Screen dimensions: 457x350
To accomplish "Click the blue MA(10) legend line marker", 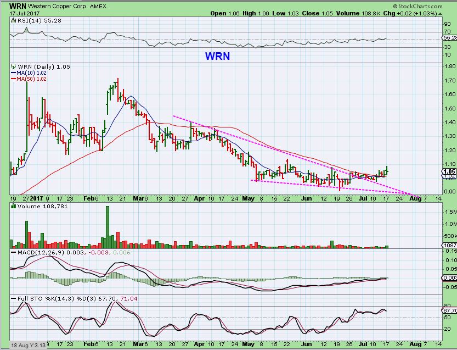I will coord(13,73).
